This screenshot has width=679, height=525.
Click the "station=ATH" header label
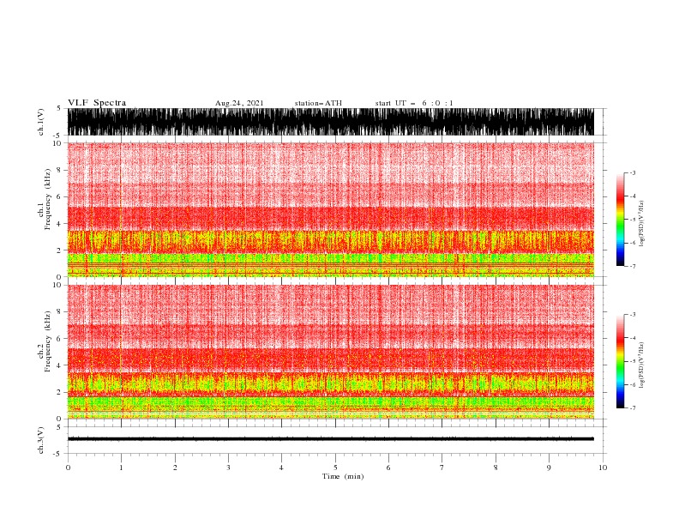coord(318,103)
